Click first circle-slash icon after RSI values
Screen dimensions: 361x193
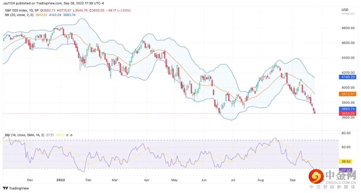click(67, 135)
